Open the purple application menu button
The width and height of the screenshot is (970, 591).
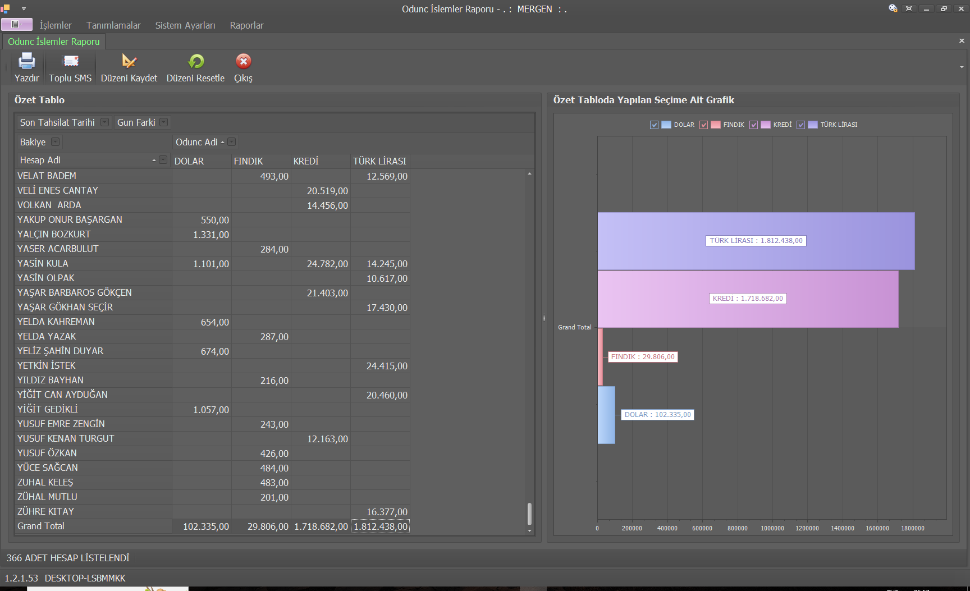click(16, 24)
